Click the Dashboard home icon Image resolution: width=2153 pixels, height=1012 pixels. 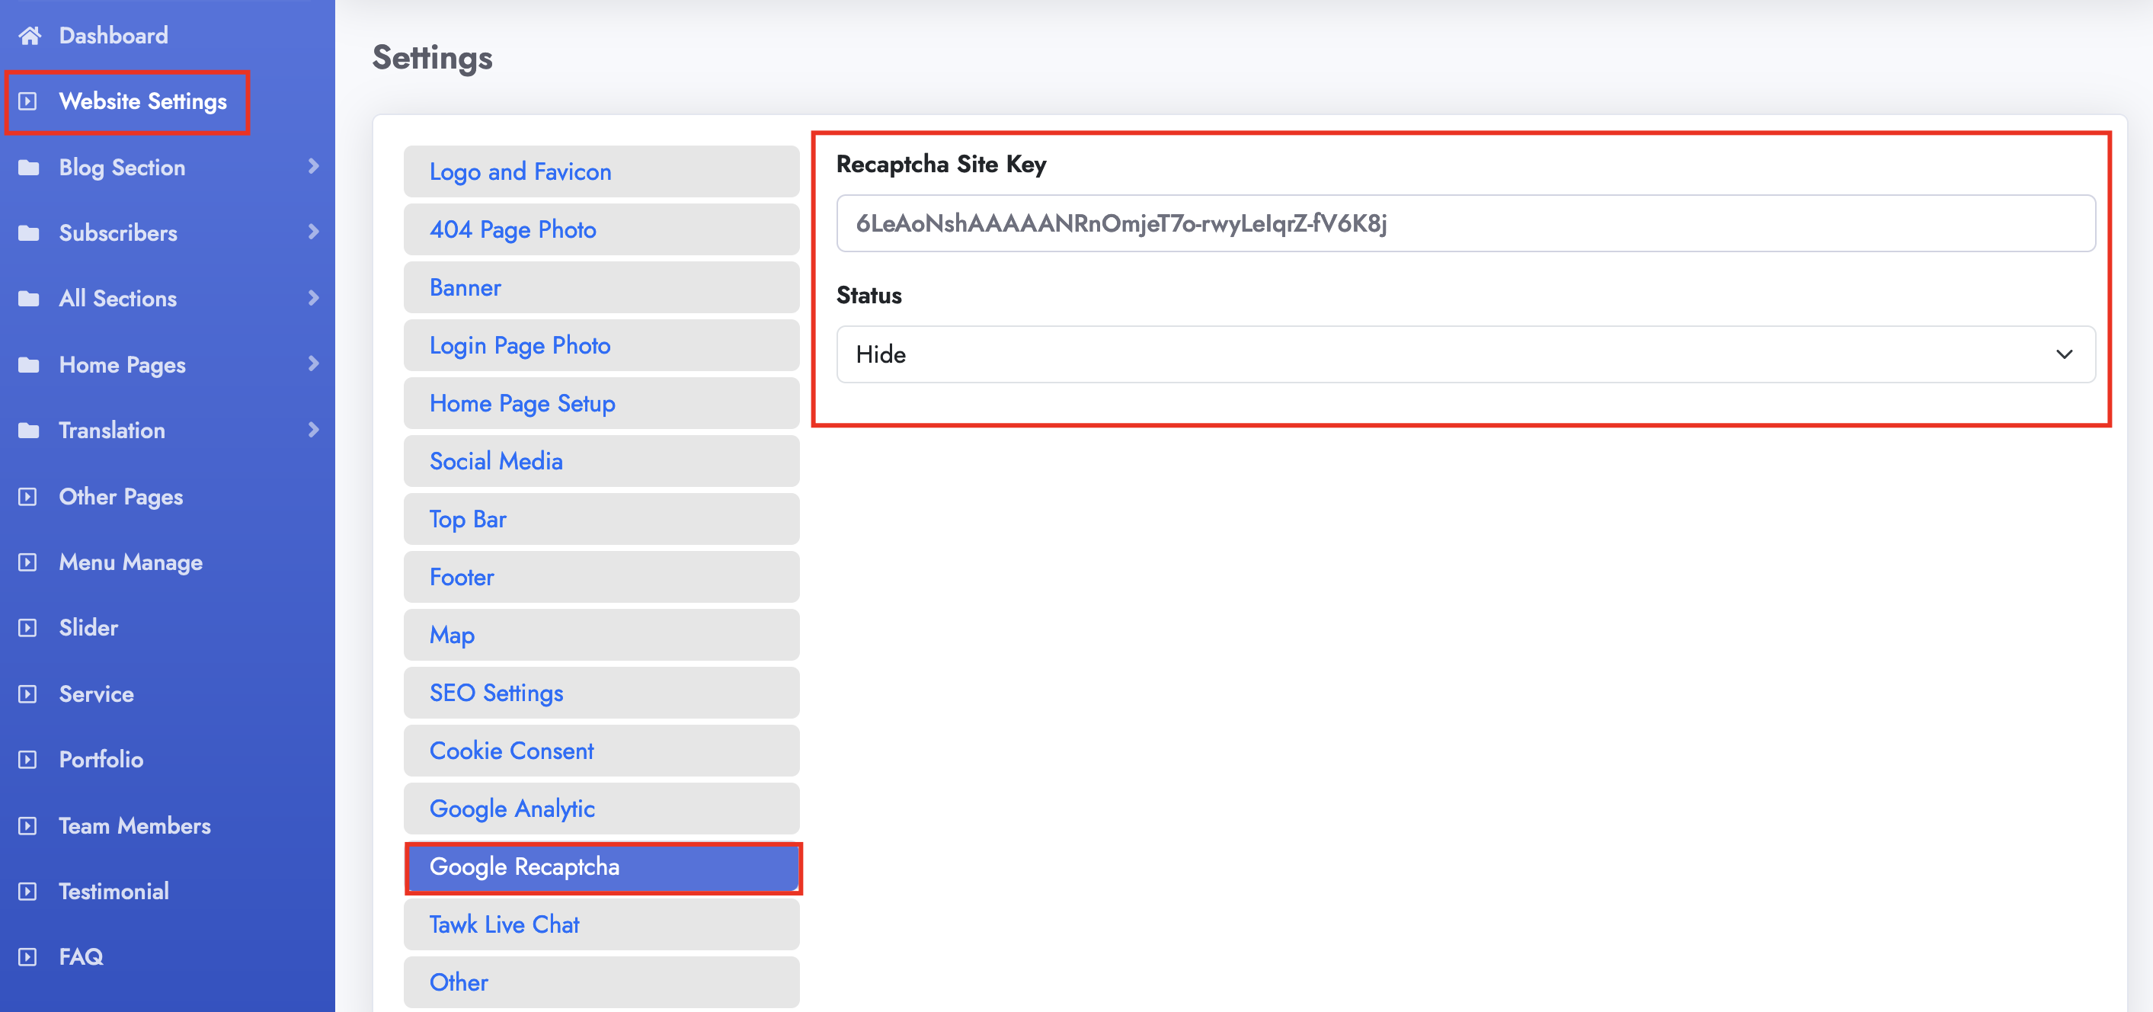click(x=29, y=35)
